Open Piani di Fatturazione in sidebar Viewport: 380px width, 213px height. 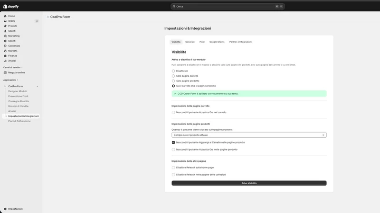click(x=19, y=121)
